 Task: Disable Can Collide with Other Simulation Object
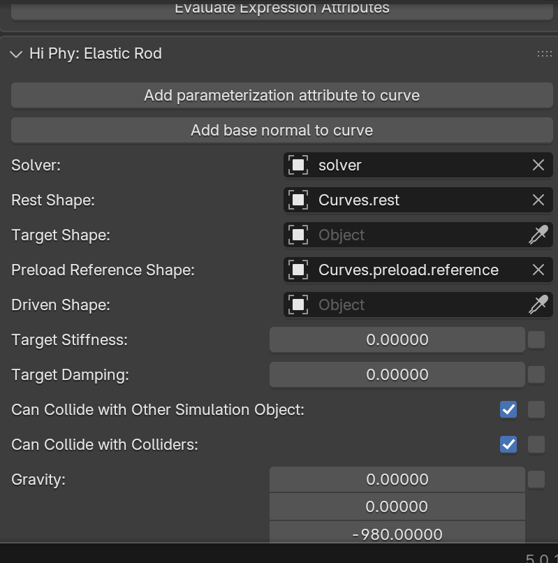pos(508,409)
